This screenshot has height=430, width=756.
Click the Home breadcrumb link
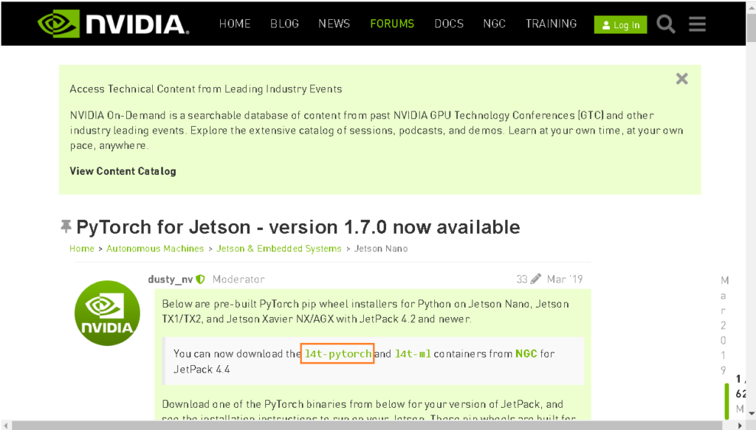(x=82, y=249)
